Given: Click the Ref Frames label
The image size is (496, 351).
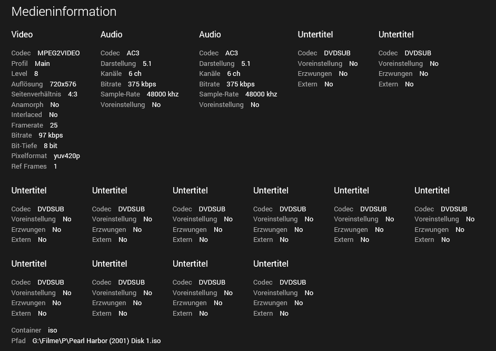Looking at the screenshot, I should pos(29,167).
